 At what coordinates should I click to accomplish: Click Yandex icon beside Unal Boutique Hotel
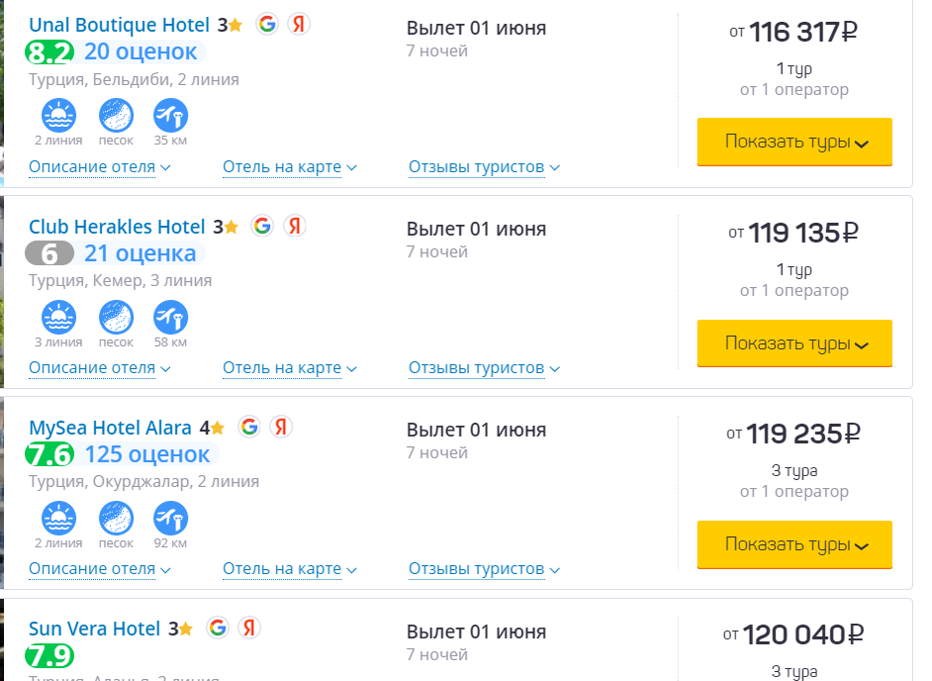pos(298,25)
